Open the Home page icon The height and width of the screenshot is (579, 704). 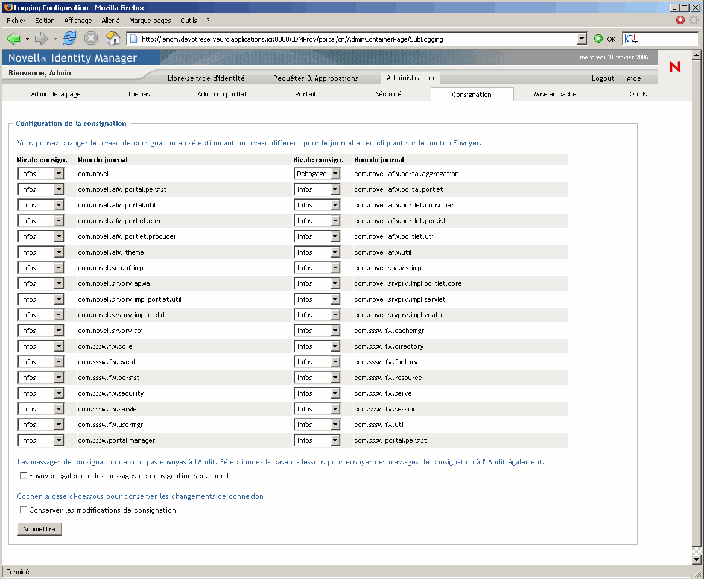(x=113, y=39)
